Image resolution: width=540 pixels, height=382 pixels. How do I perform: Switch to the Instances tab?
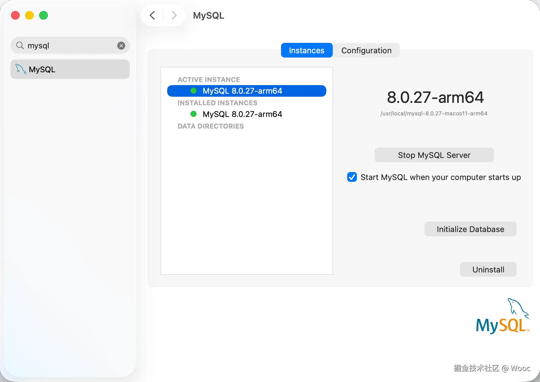(x=307, y=50)
